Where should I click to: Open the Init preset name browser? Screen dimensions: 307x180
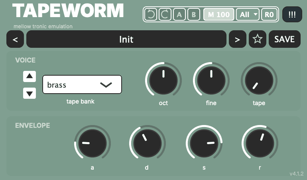tap(126, 39)
